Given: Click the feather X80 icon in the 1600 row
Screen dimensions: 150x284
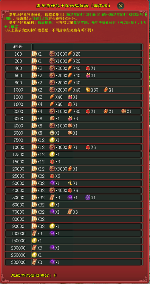Looking at the screenshot, I should (52, 104).
